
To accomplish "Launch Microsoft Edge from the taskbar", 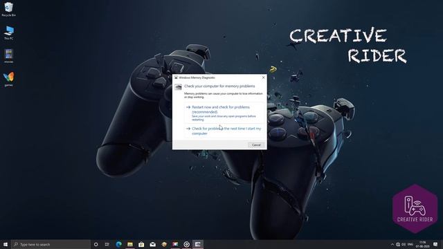I will coord(118,244).
